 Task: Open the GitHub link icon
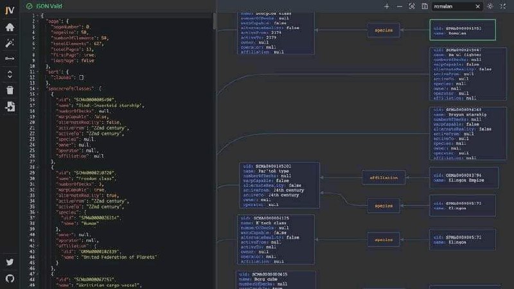10,279
